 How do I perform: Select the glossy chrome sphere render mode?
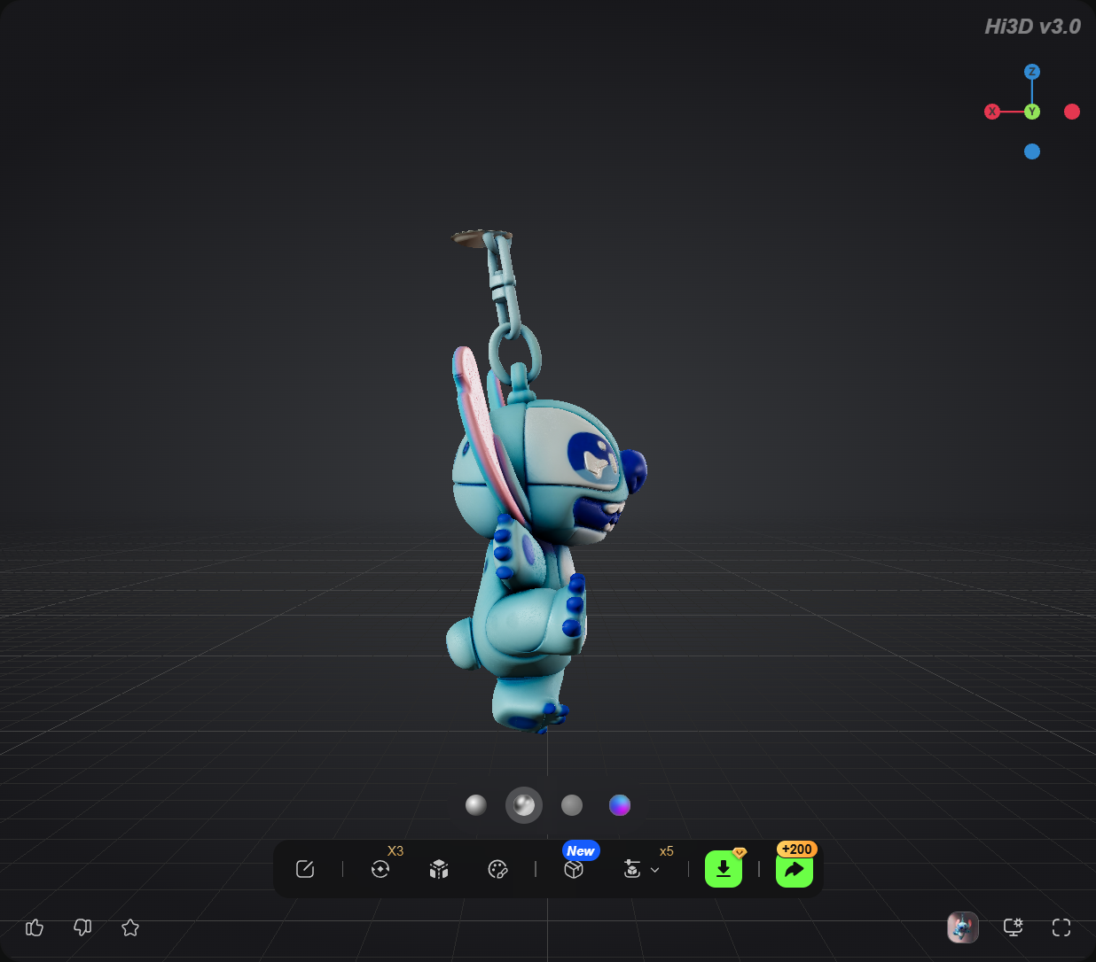coord(524,804)
